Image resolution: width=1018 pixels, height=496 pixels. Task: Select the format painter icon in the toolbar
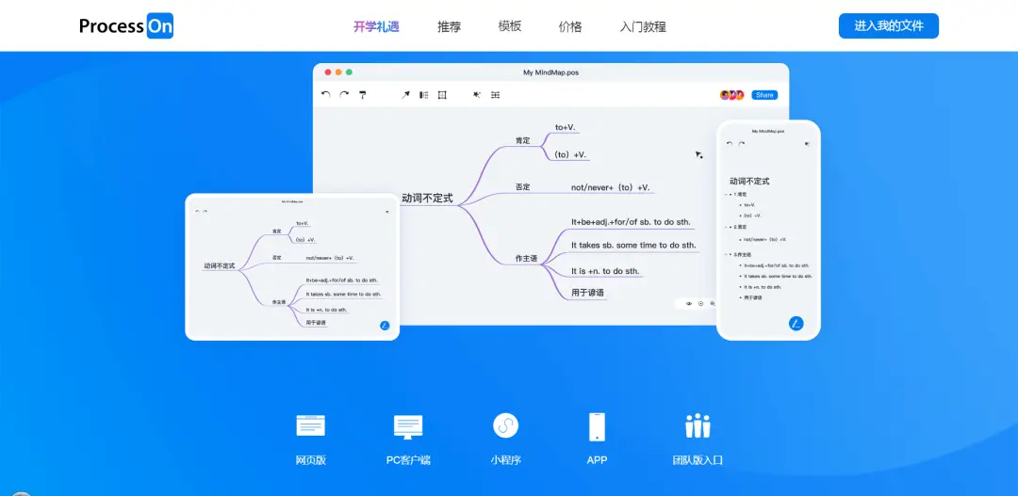(x=363, y=95)
